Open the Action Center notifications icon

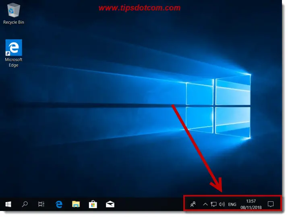point(271,204)
